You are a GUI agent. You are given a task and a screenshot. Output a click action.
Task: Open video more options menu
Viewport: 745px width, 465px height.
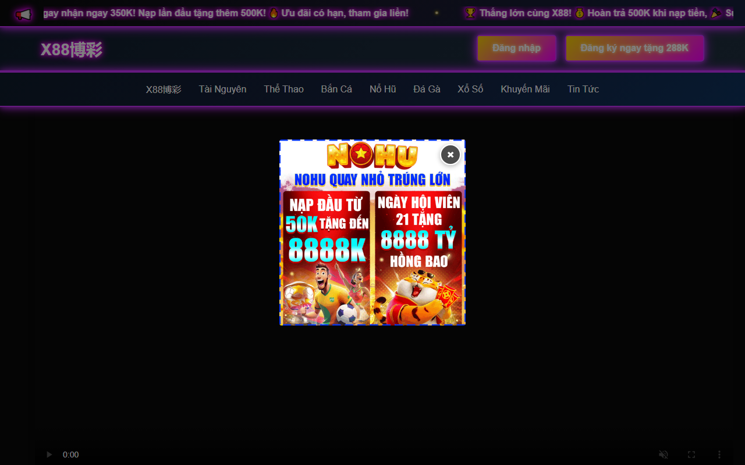click(719, 455)
